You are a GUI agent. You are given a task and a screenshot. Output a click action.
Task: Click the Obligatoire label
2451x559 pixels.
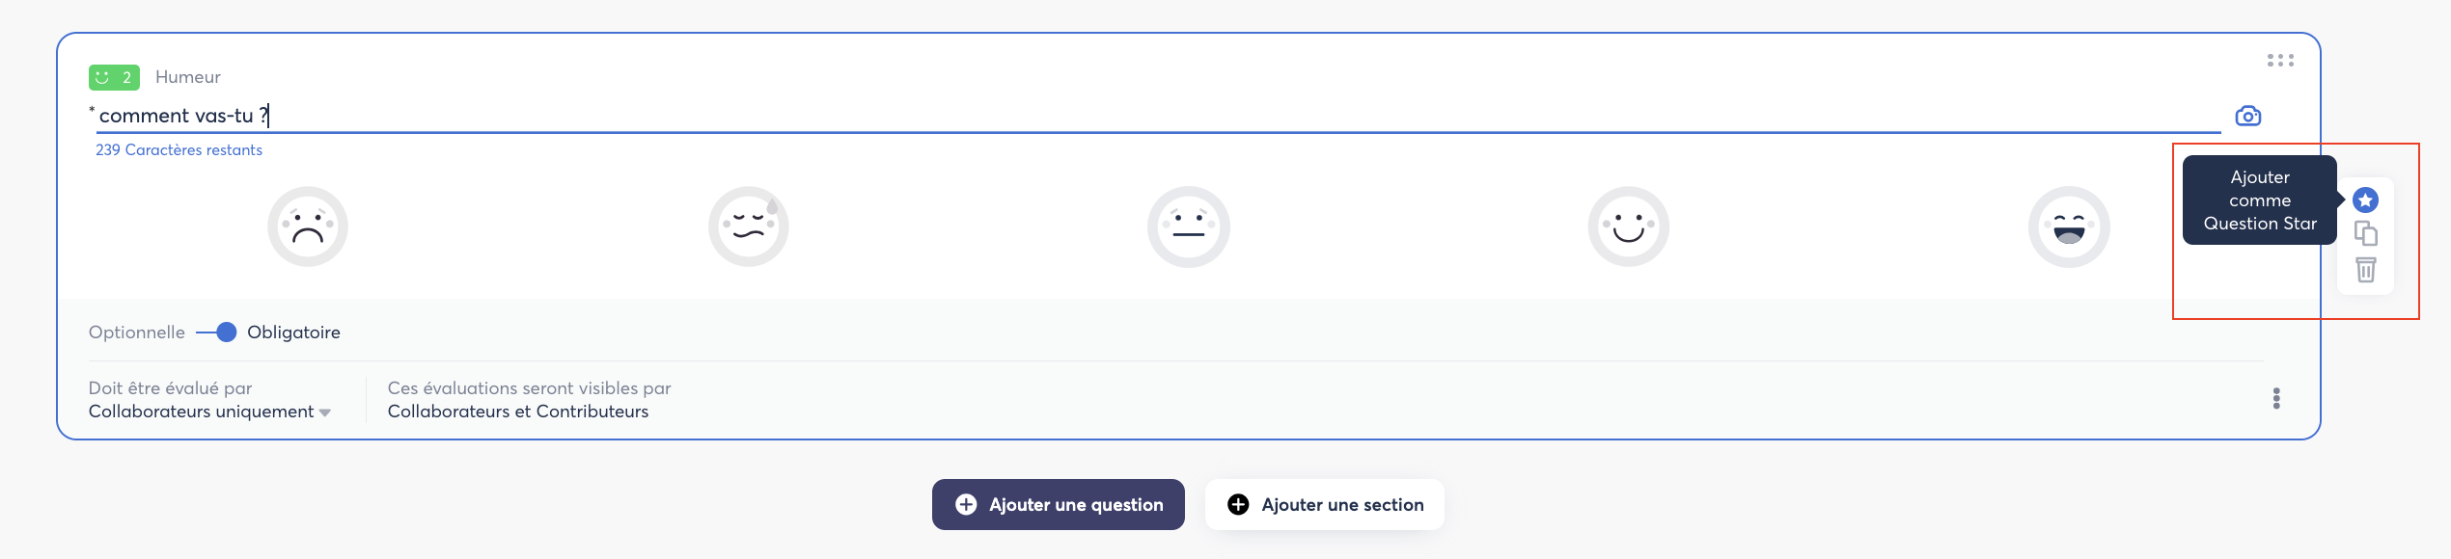click(x=293, y=333)
